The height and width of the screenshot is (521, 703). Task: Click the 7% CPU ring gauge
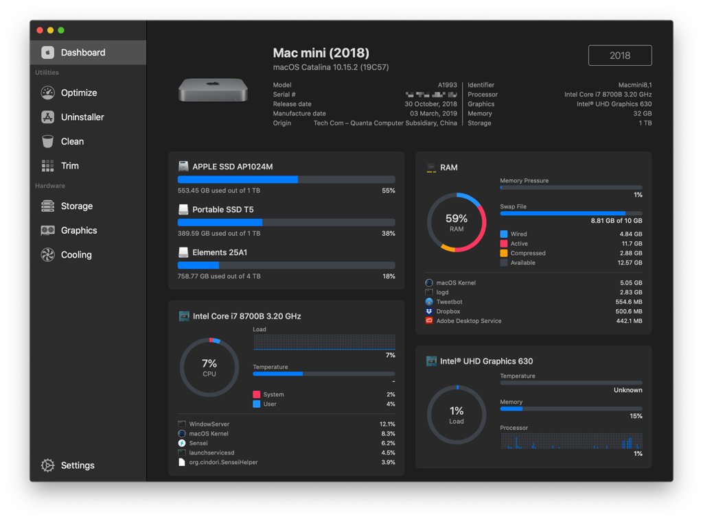pos(209,367)
